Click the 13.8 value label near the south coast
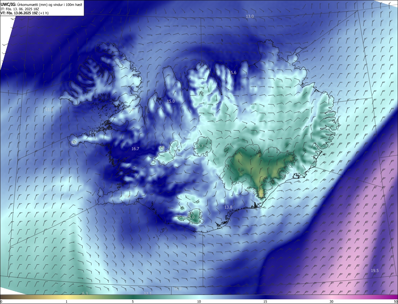The image size is (398, 304). tap(228, 207)
